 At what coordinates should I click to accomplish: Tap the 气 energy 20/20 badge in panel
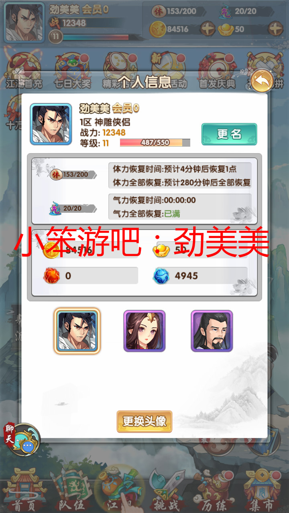tap(72, 208)
